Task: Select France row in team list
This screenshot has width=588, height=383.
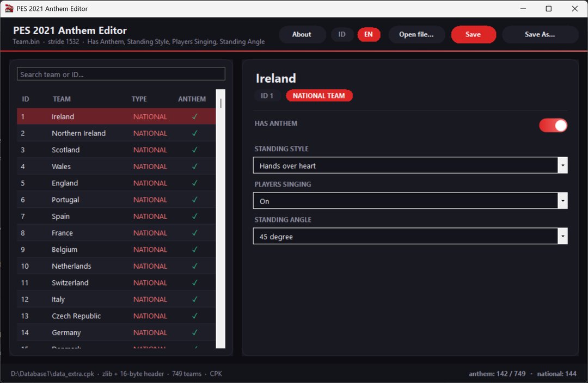Action: pyautogui.click(x=117, y=233)
